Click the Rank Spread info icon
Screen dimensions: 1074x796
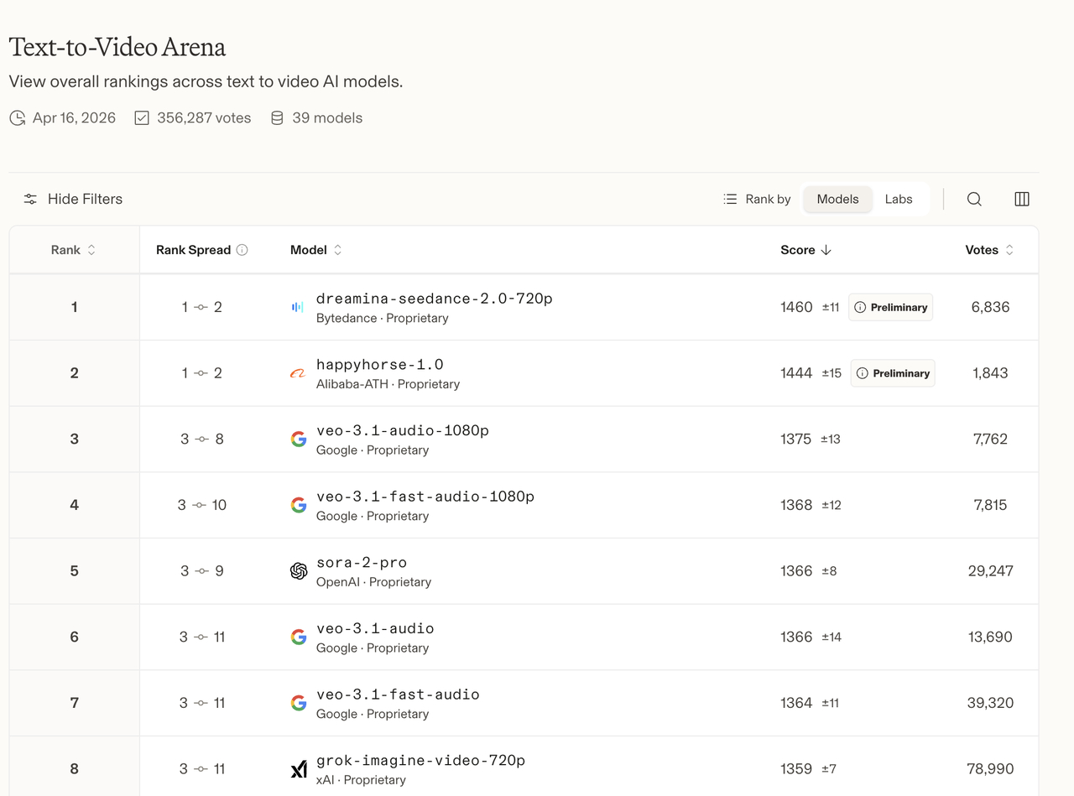(x=242, y=250)
